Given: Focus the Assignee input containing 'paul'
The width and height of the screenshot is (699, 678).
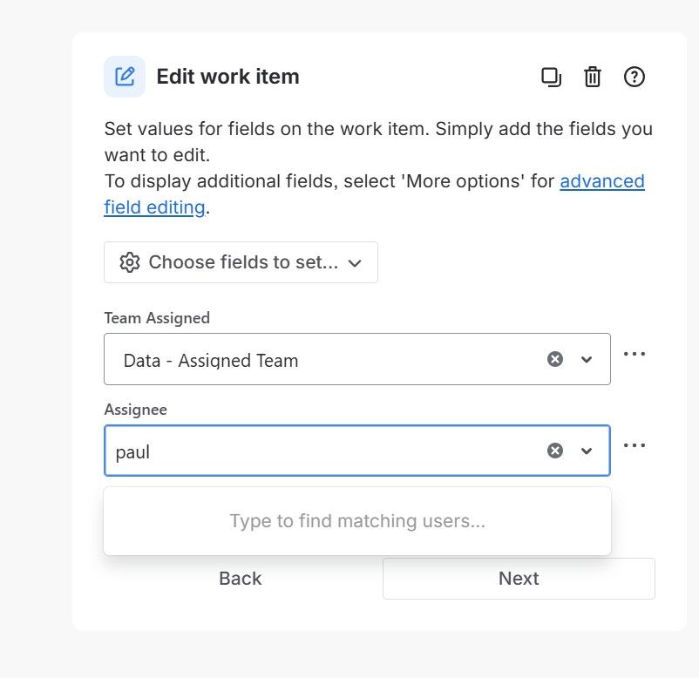Looking at the screenshot, I should [x=322, y=451].
